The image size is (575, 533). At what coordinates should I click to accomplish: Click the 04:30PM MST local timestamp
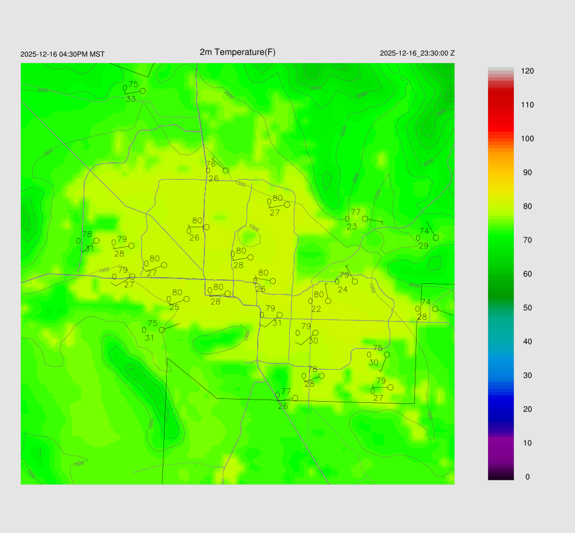click(62, 54)
